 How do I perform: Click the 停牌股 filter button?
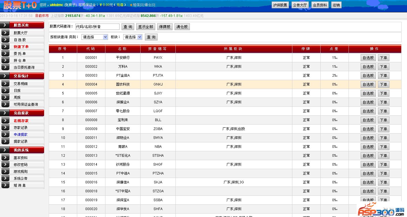pyautogui.click(x=165, y=27)
